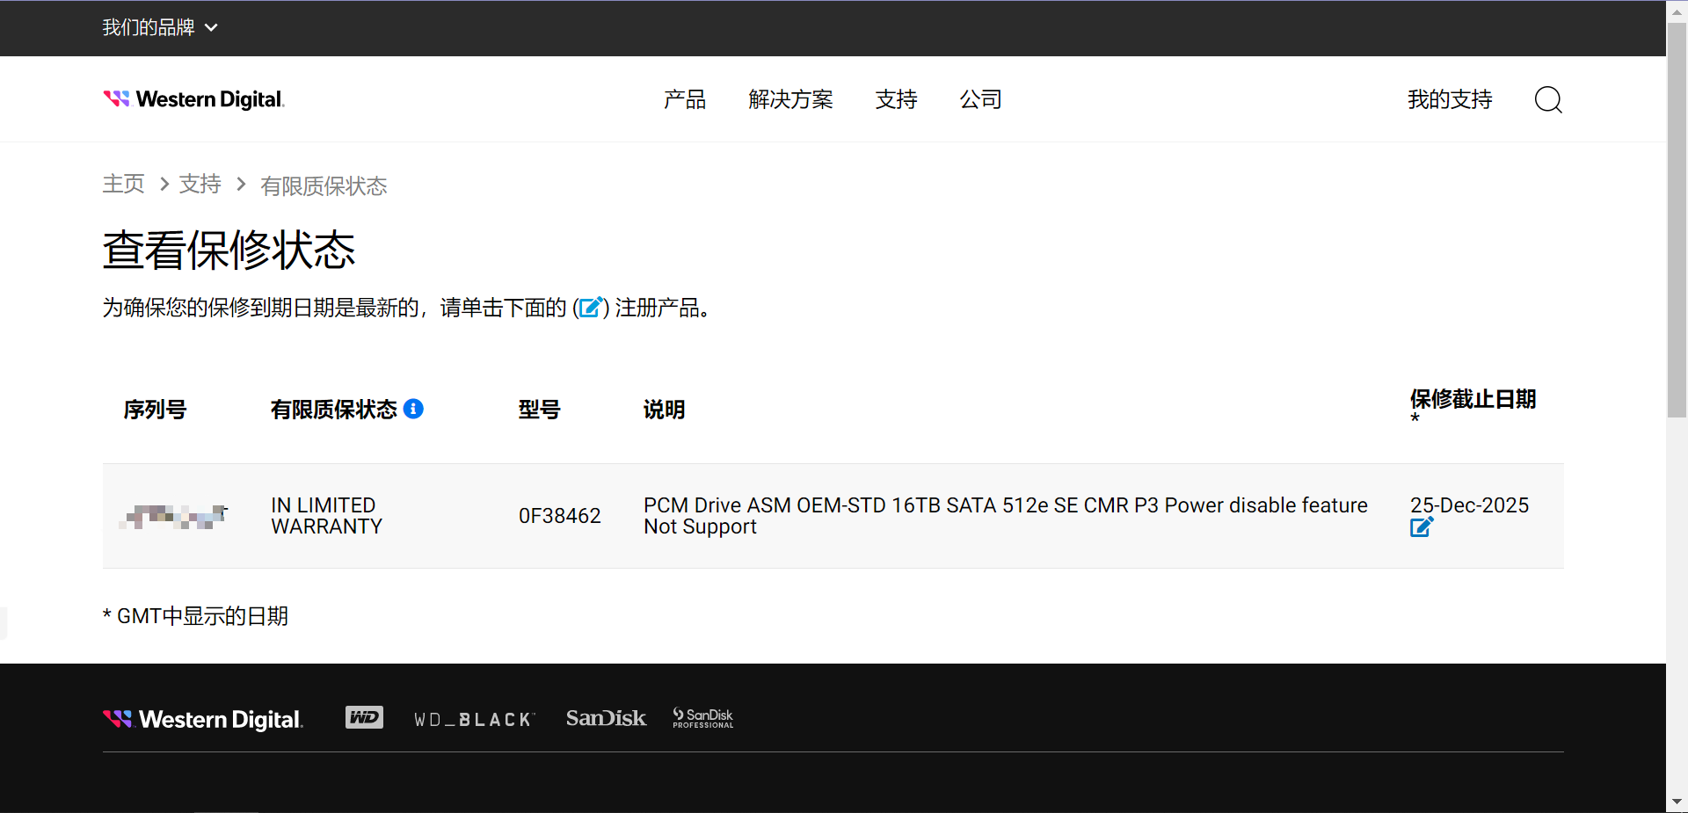This screenshot has width=1688, height=813.
Task: Expand the 我们的品牌 dropdown
Action: (x=159, y=28)
